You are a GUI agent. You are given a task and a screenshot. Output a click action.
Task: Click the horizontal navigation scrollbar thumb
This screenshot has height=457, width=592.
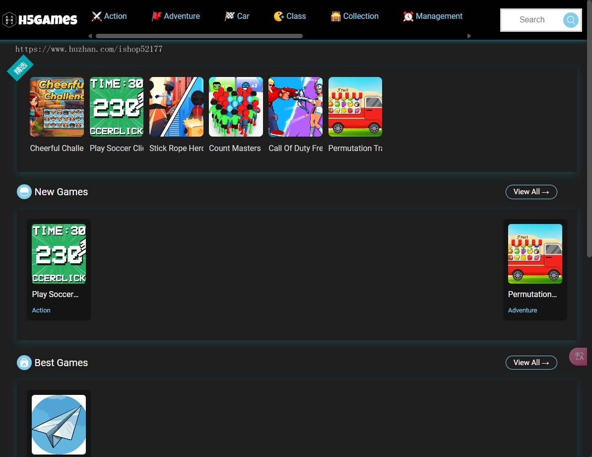click(199, 36)
